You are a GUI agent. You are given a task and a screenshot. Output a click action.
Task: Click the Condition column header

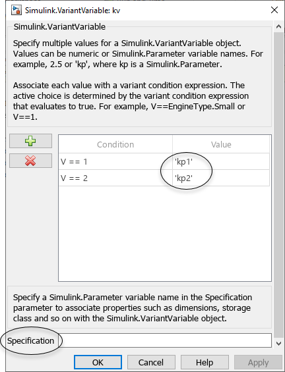(115, 144)
